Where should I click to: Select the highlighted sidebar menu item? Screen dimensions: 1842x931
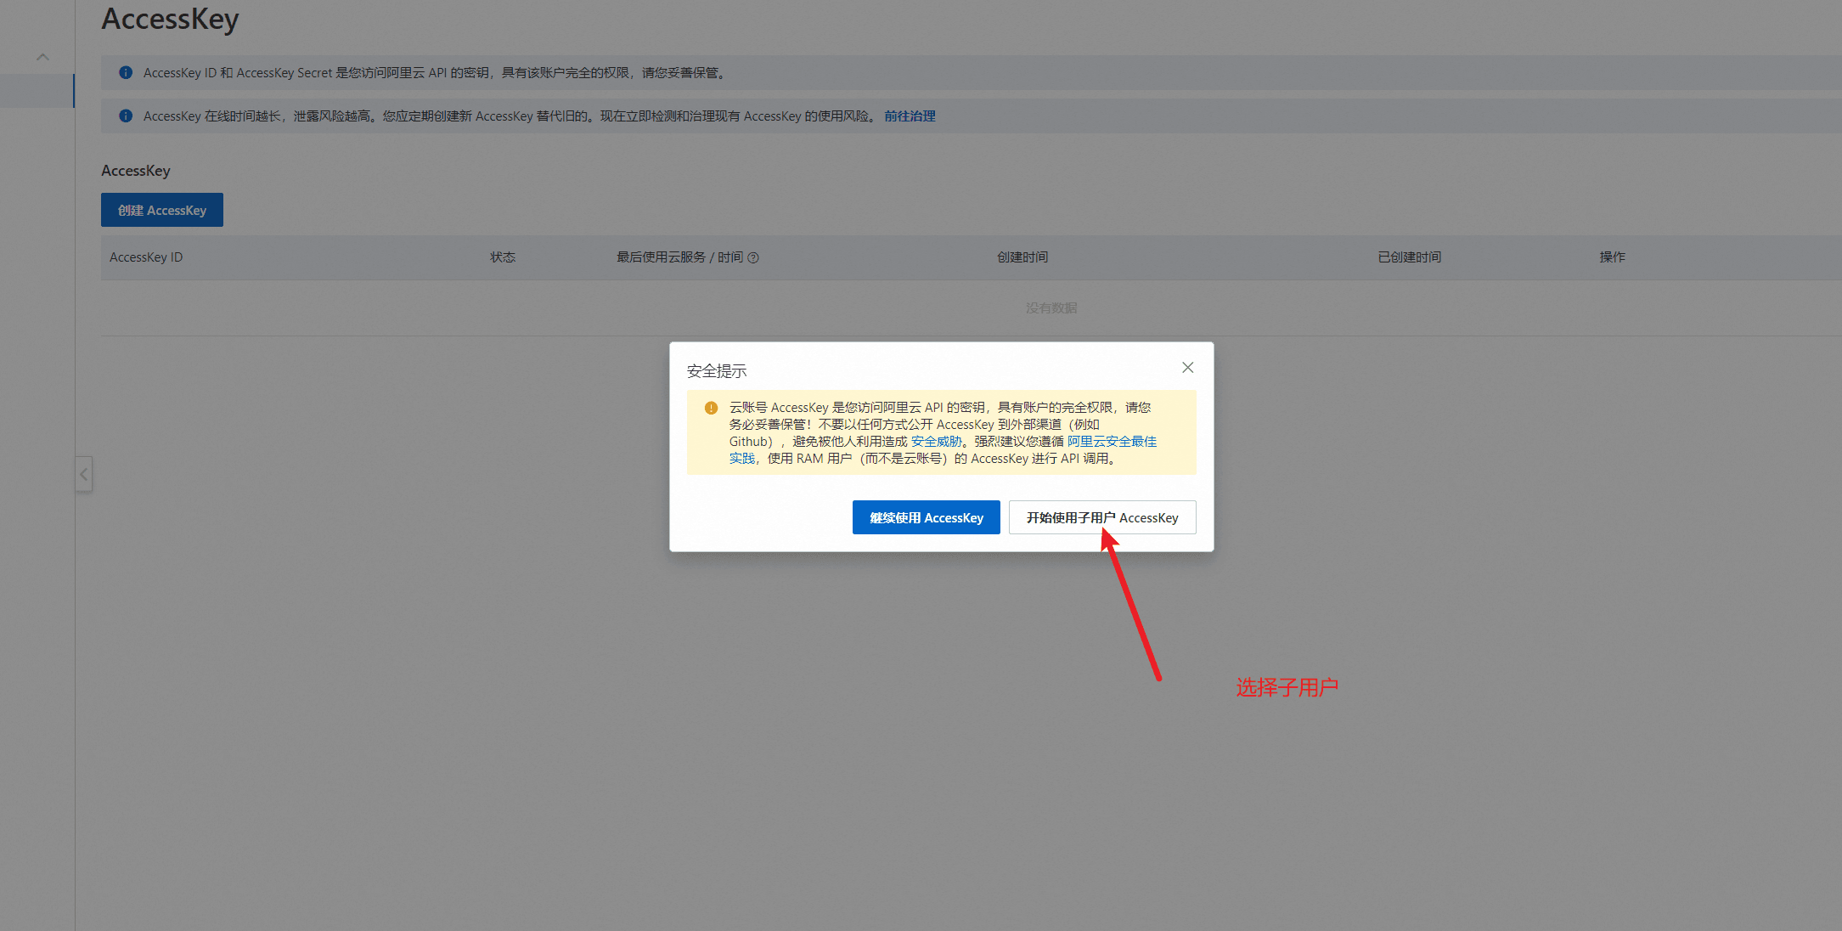(x=37, y=91)
